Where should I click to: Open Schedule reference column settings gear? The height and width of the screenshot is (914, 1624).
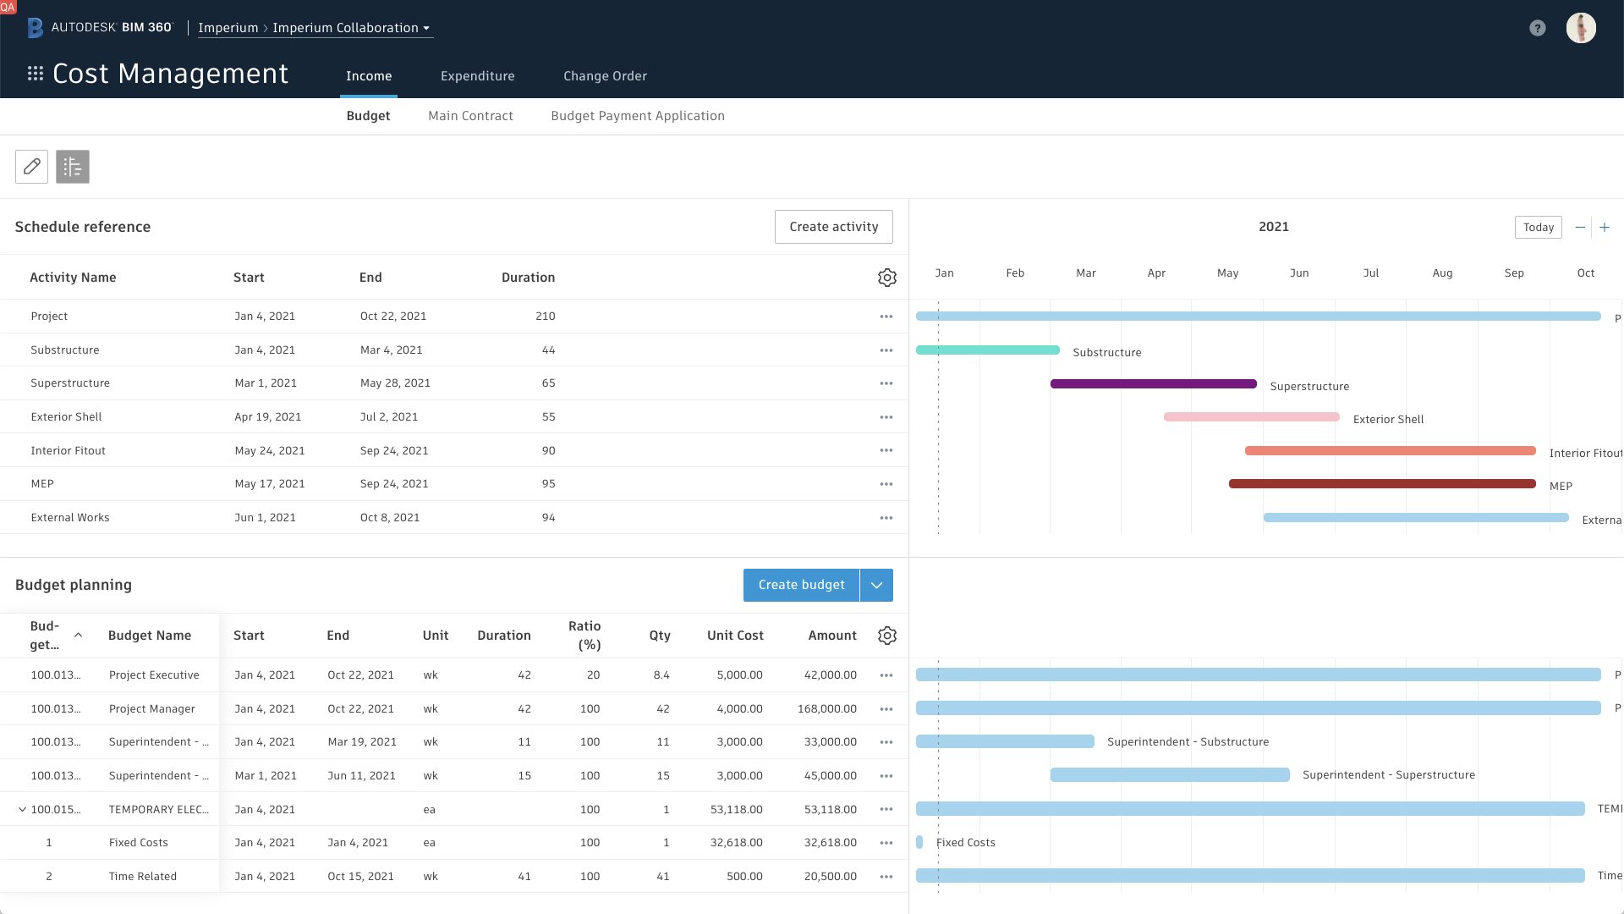point(886,277)
